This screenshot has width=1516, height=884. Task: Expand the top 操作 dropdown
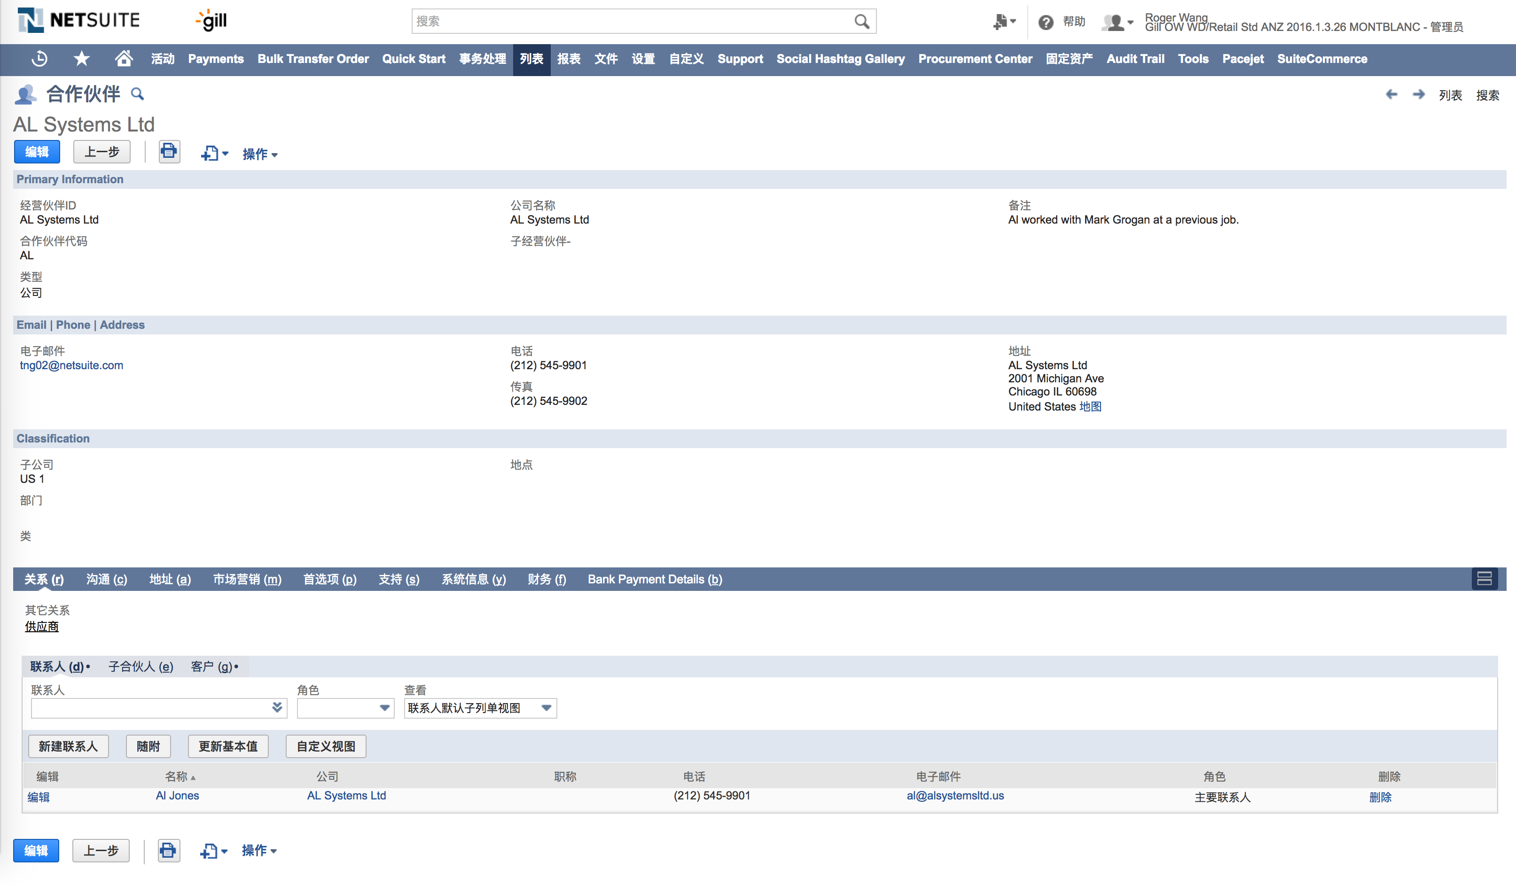pos(260,154)
